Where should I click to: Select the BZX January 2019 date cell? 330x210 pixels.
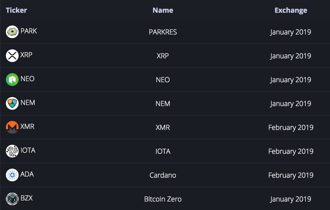(291, 199)
